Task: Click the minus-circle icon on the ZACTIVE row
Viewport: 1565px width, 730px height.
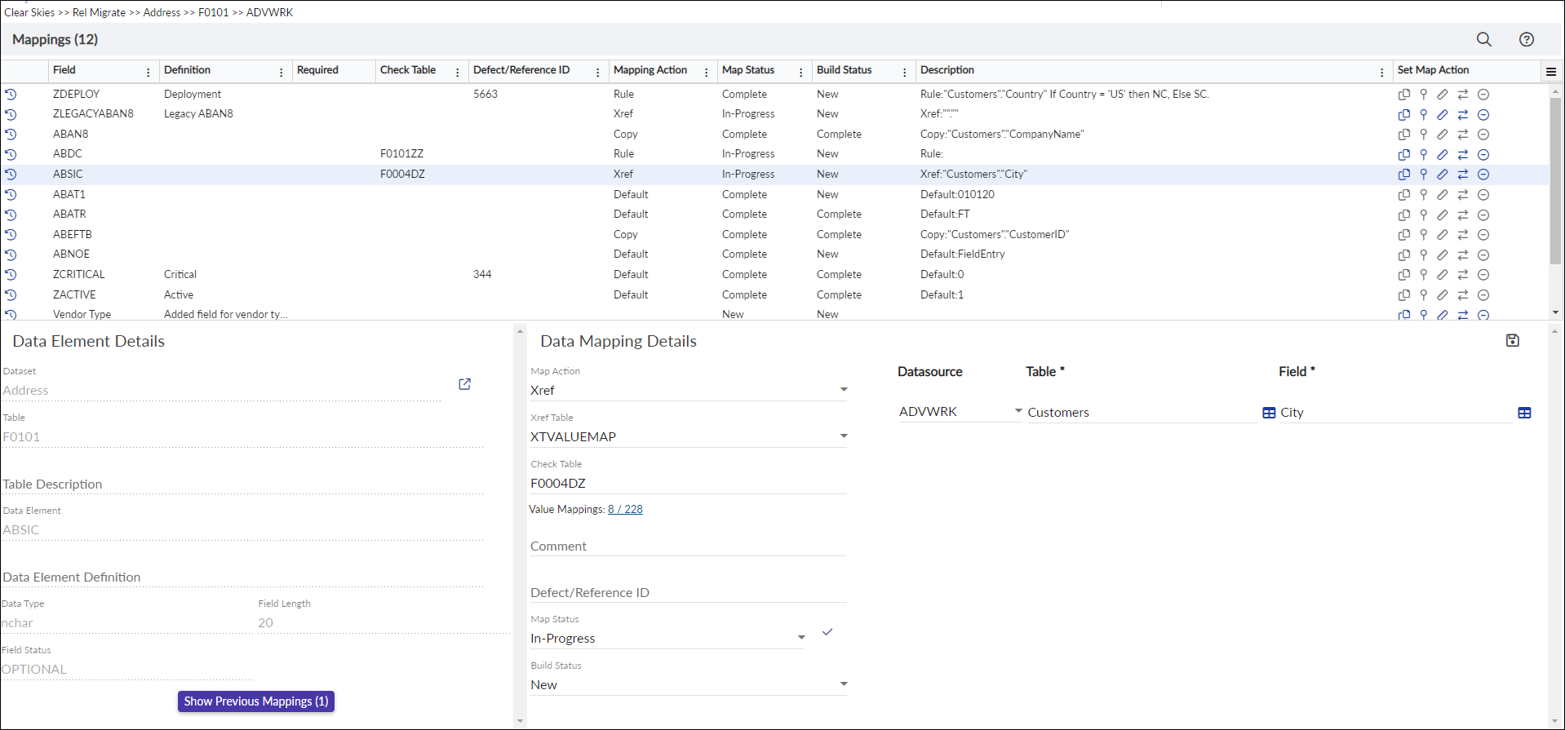Action: (x=1483, y=295)
